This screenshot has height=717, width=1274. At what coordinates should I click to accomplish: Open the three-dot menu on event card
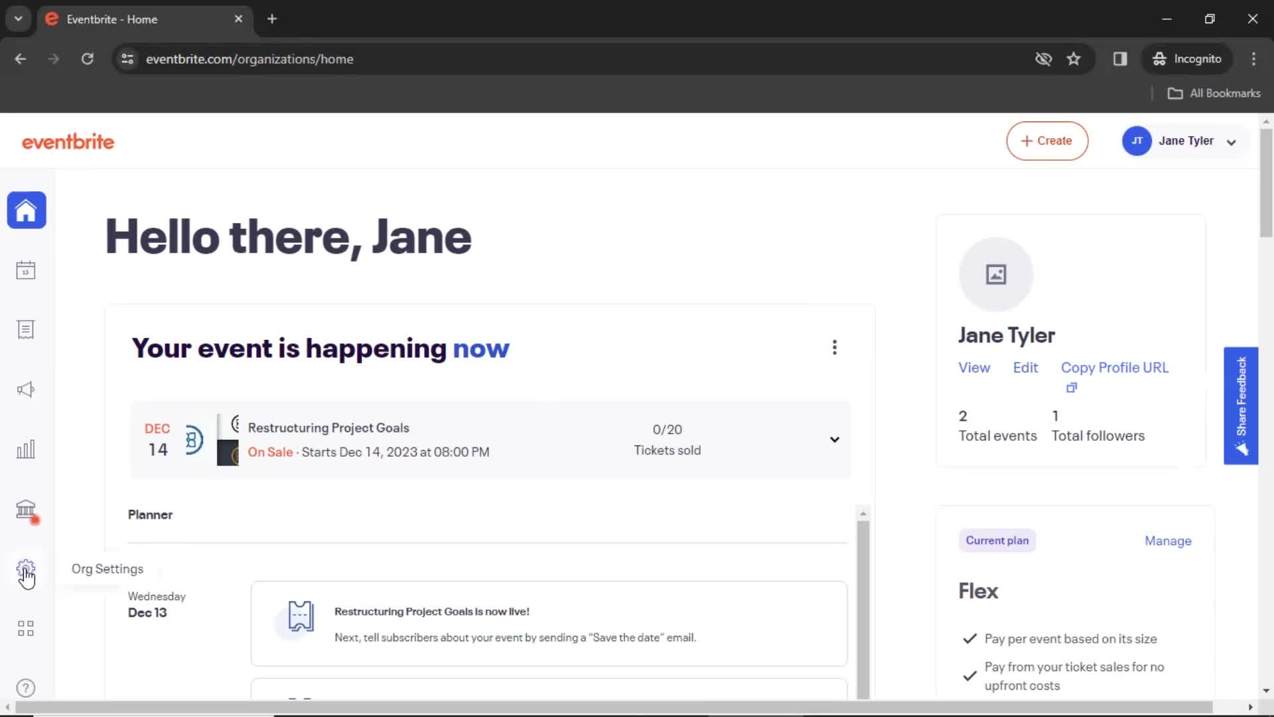point(835,347)
